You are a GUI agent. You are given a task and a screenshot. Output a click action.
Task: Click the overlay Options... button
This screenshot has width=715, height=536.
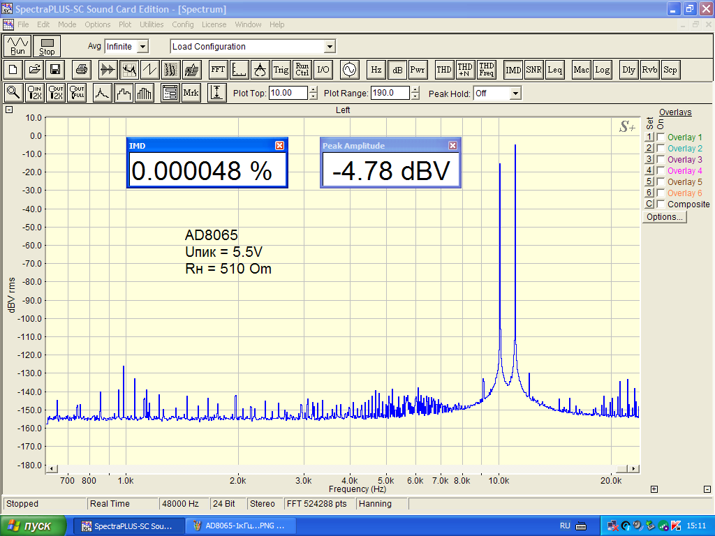665,217
